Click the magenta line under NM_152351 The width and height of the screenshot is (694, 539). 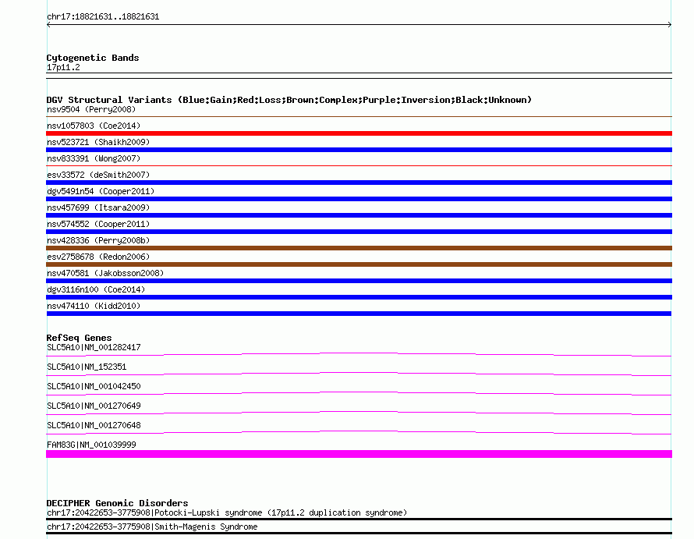pos(359,374)
